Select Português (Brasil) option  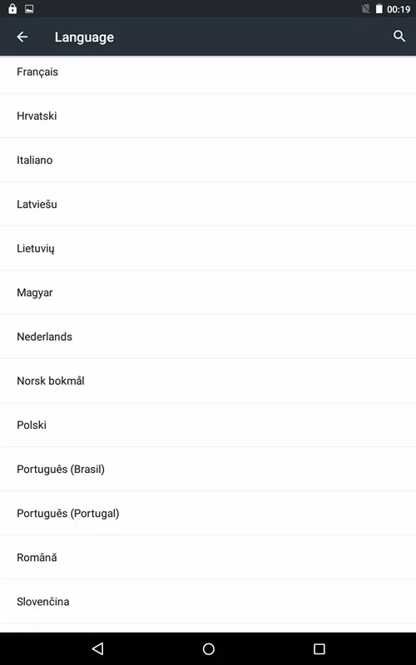pyautogui.click(x=208, y=469)
